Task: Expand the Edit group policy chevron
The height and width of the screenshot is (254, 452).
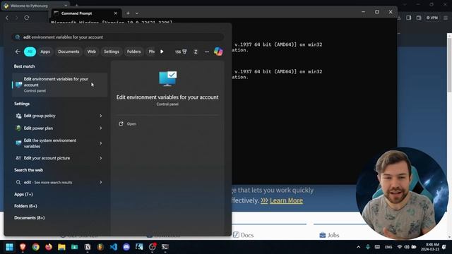Action: (100, 116)
